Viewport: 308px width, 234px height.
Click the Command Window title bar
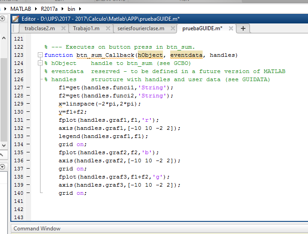point(37,229)
